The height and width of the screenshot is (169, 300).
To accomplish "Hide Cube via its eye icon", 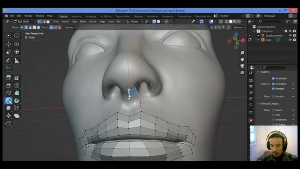I will [290, 40].
